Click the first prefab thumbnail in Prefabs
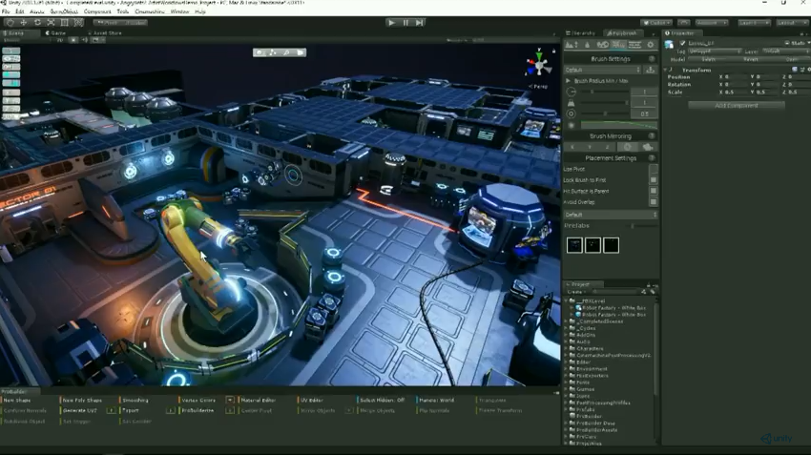 click(574, 245)
